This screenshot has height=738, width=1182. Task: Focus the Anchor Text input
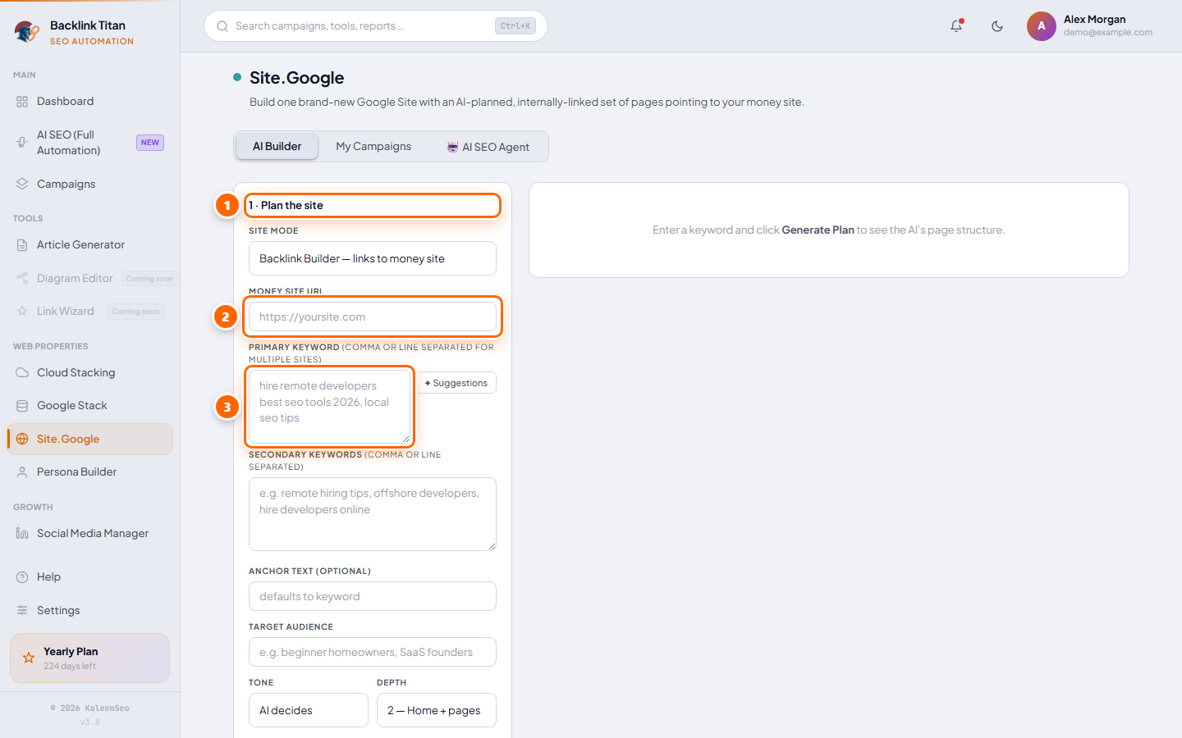[x=373, y=596]
